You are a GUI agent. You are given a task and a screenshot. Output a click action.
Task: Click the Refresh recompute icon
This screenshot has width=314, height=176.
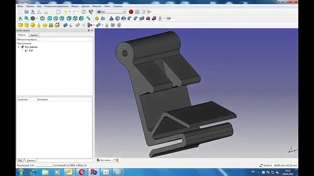coord(83,12)
